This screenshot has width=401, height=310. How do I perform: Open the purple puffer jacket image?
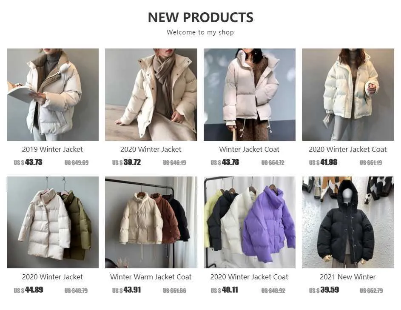[250, 222]
